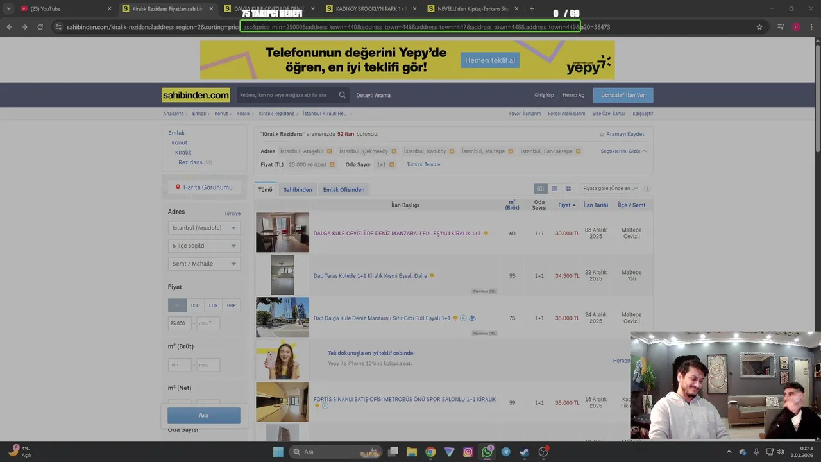Open DALGA KULE CEVİZLİ DE listing thumbnail

point(282,232)
